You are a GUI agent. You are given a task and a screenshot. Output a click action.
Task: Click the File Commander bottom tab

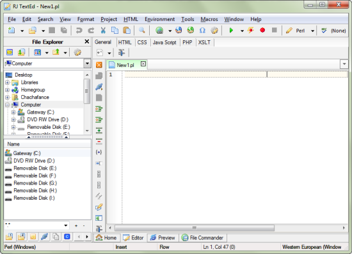[x=202, y=237]
